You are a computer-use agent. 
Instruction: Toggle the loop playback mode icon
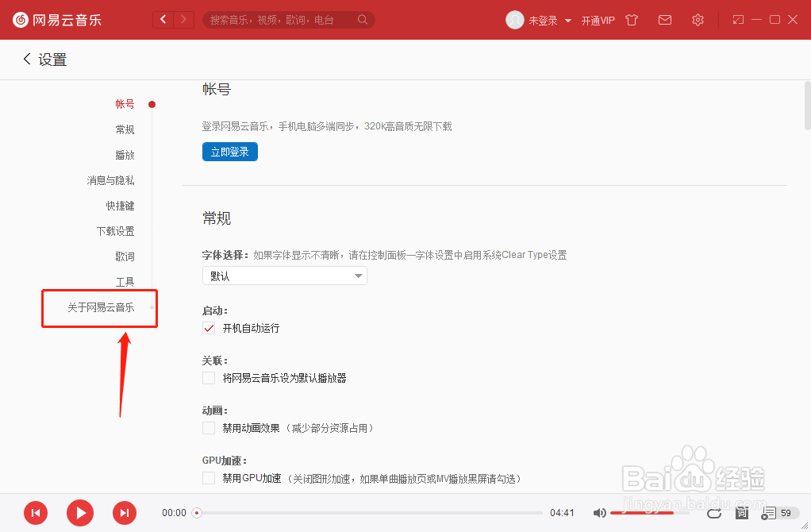[714, 513]
